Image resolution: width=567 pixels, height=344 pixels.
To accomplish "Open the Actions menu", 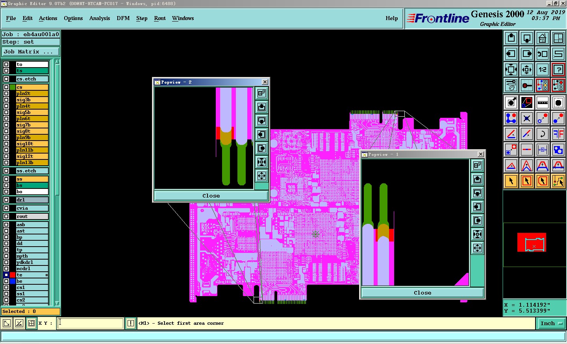I will [48, 18].
